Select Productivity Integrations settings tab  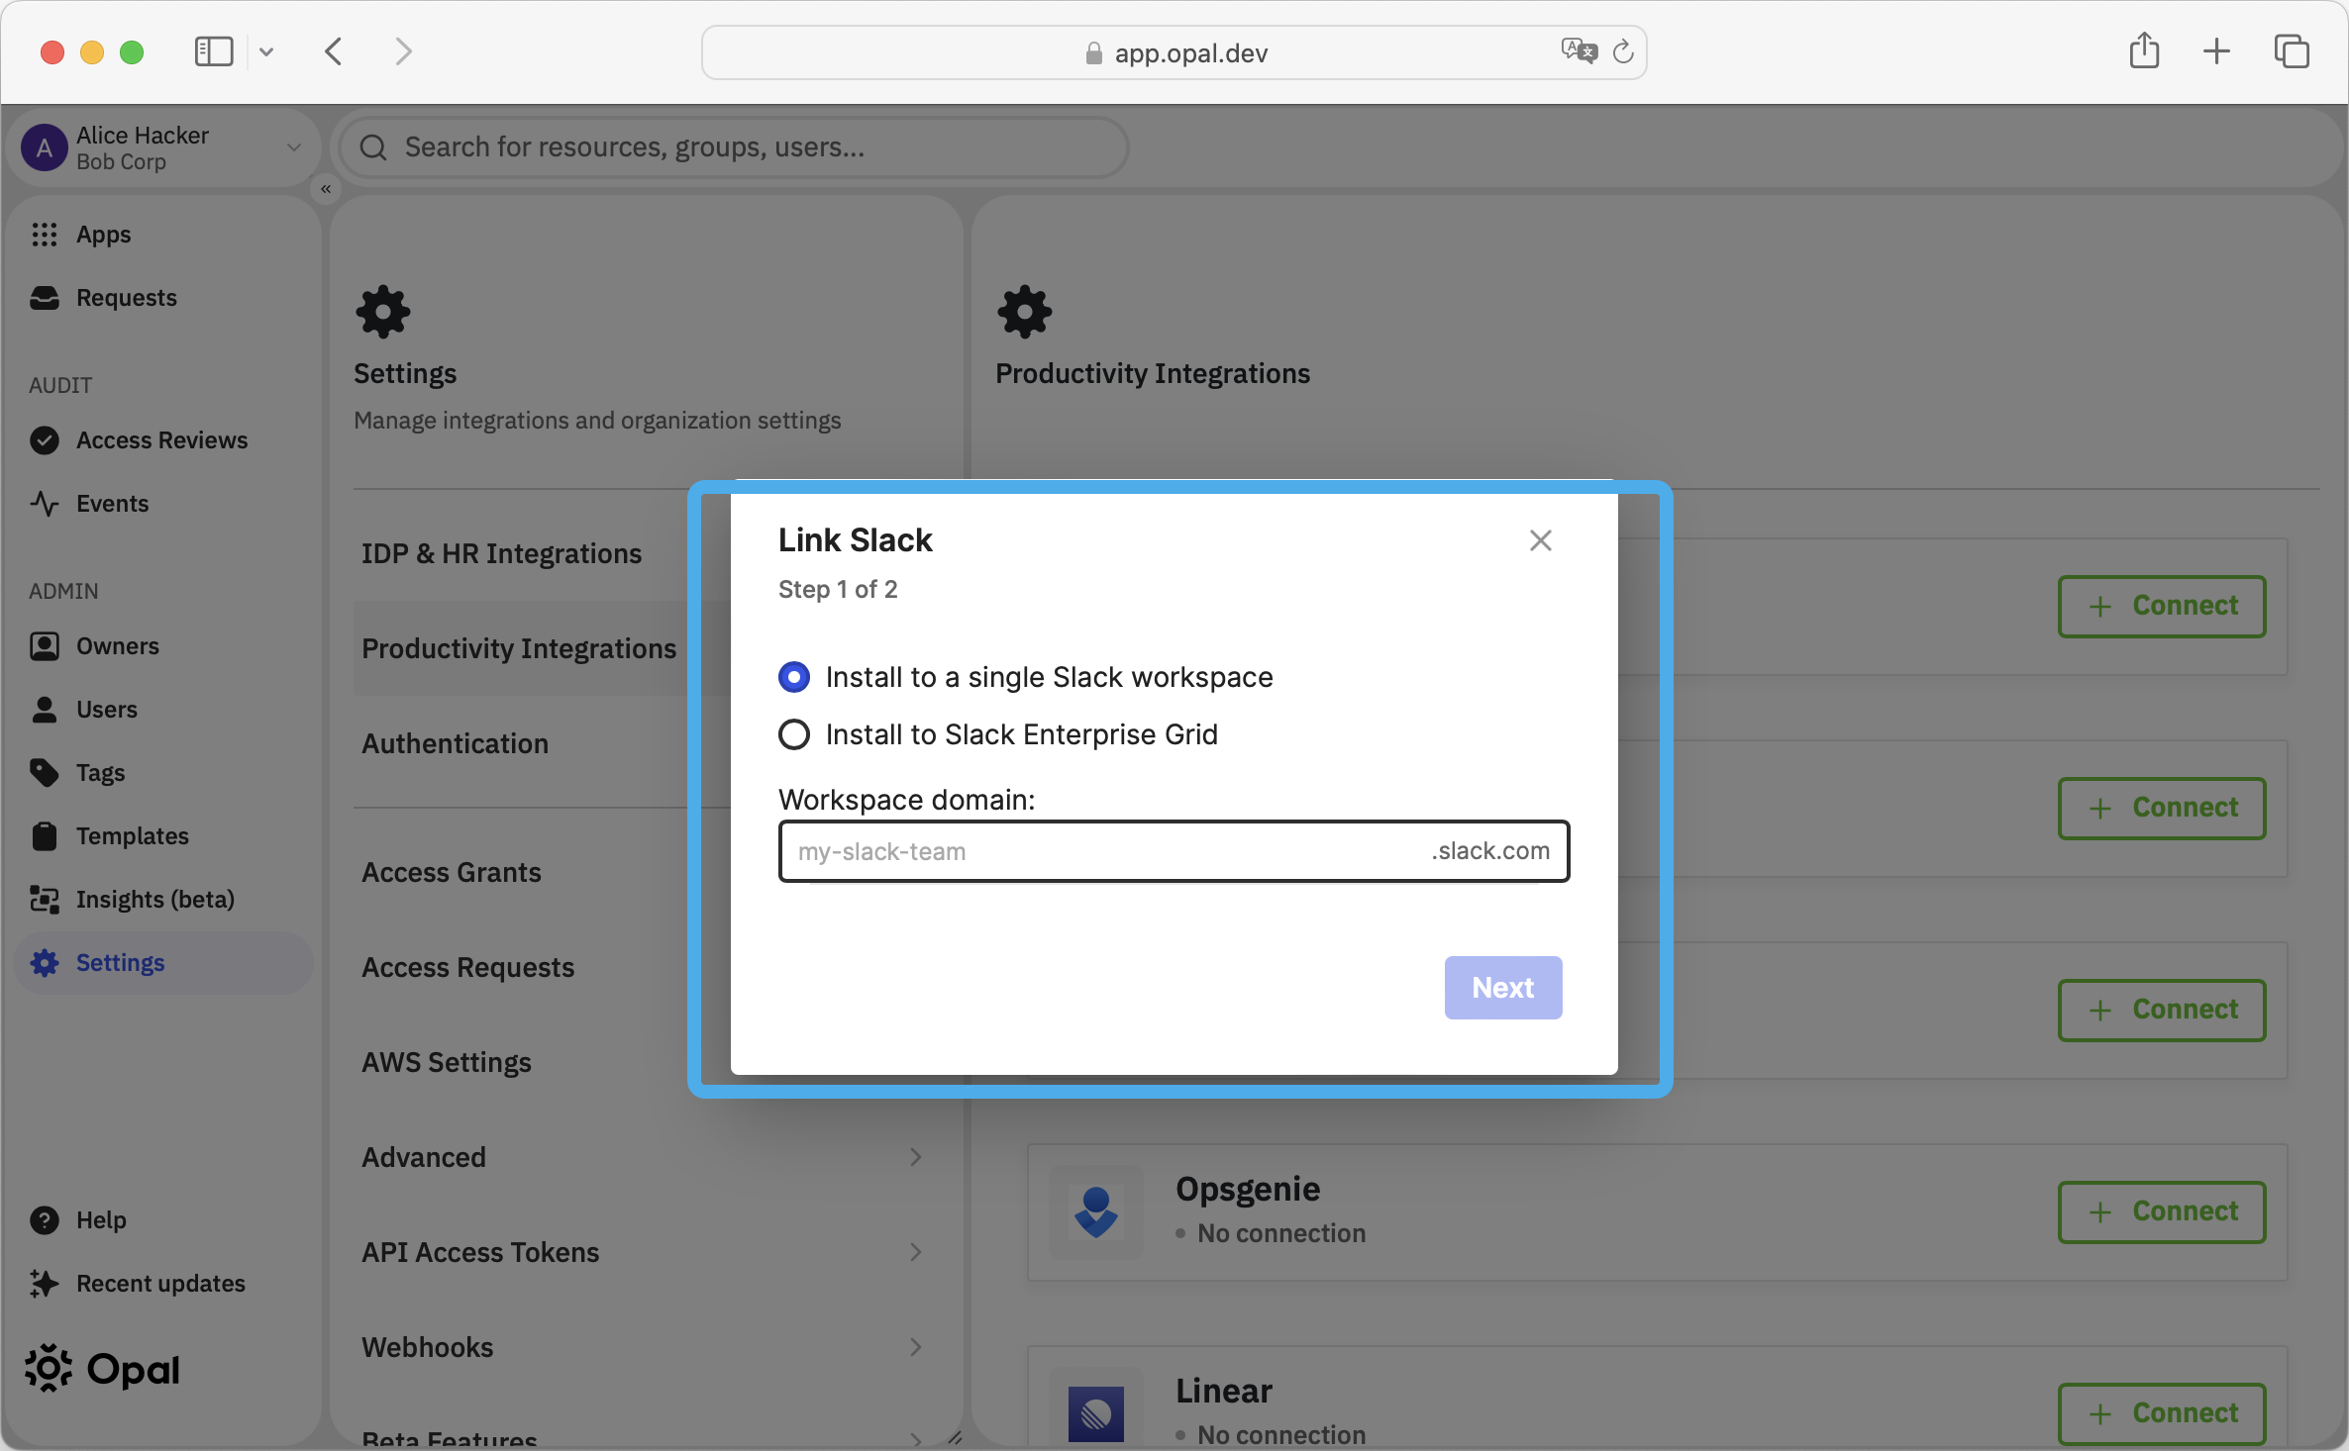(x=519, y=649)
